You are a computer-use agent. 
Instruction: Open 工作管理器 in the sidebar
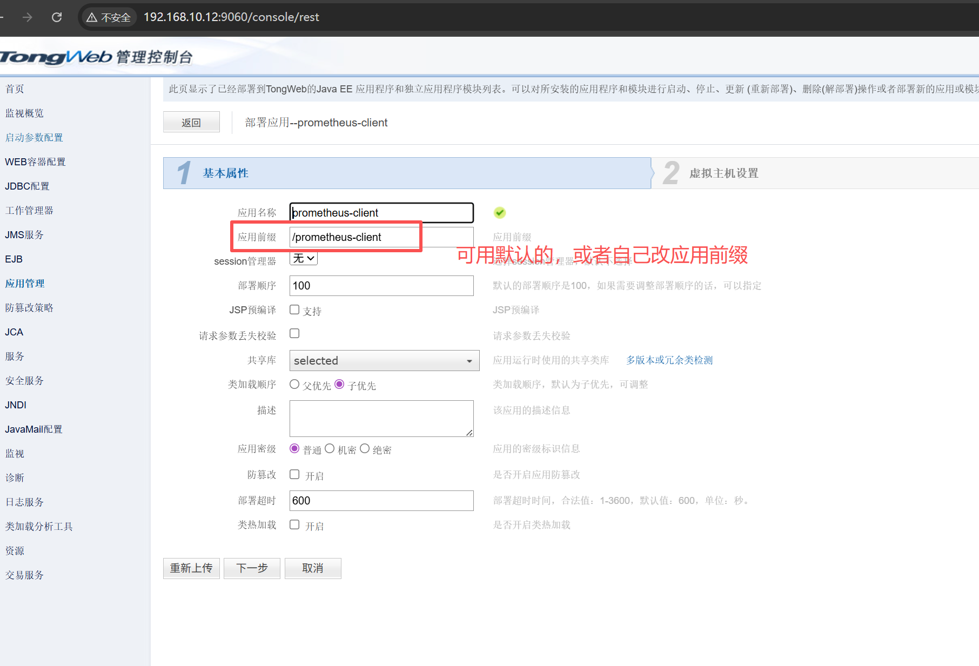(x=29, y=211)
